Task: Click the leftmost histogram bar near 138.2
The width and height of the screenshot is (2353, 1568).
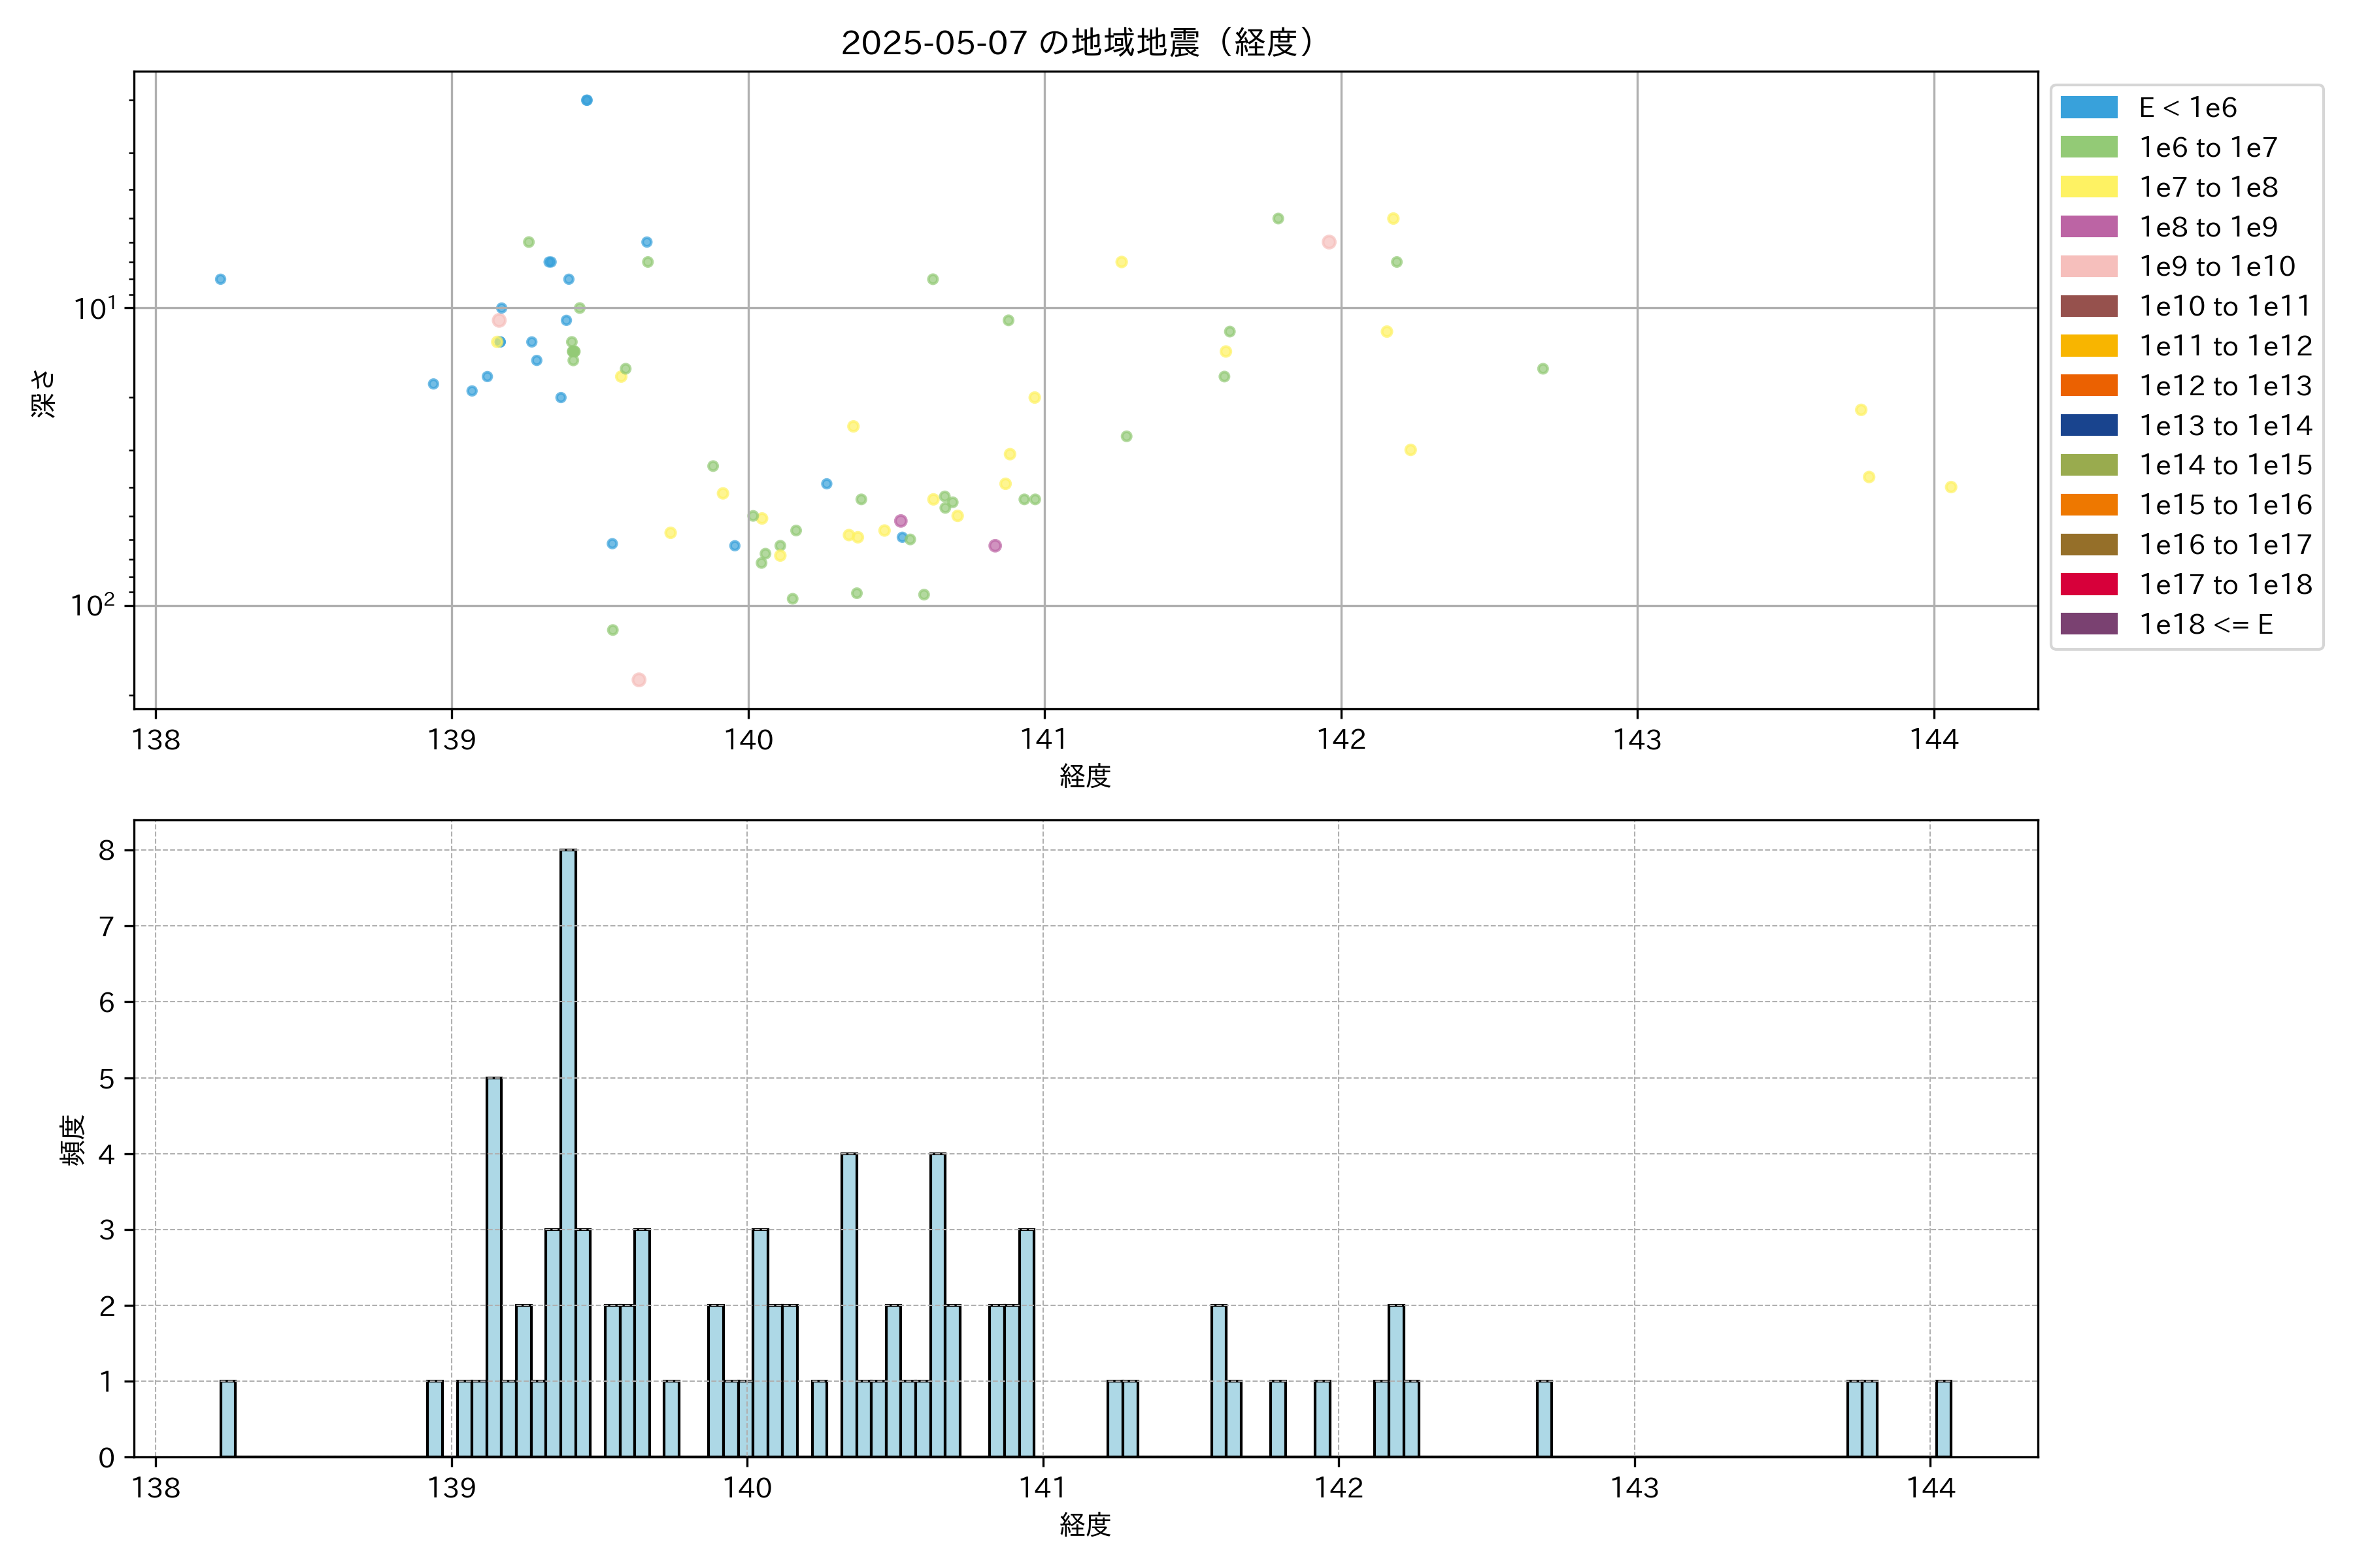Action: 228,1418
